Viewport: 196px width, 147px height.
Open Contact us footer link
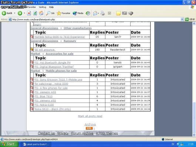[x=46, y=133]
